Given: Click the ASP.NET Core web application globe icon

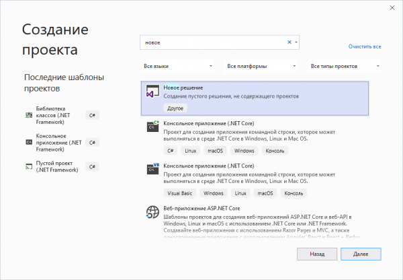Looking at the screenshot, I should (151, 213).
